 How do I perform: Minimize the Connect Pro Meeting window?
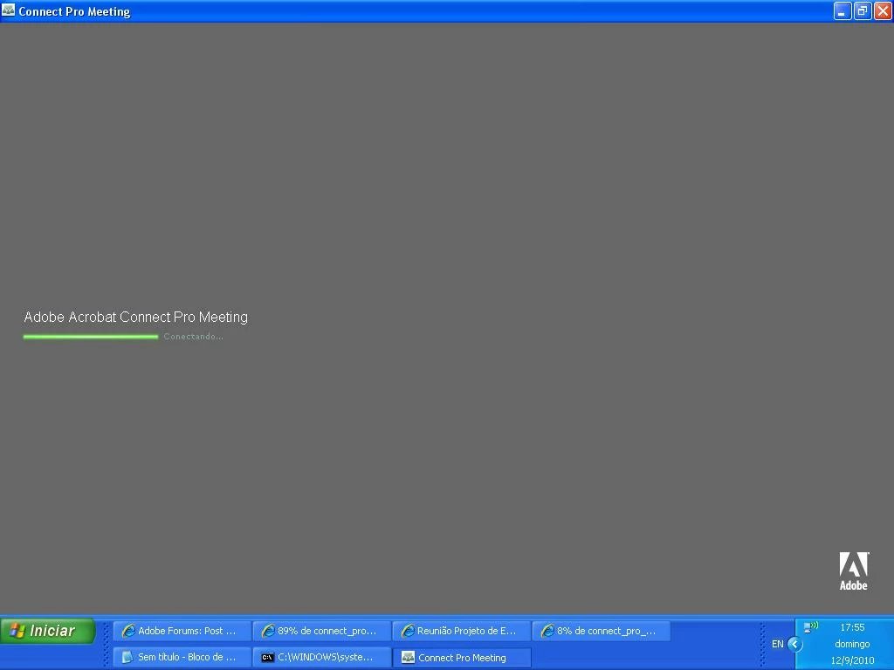point(842,10)
